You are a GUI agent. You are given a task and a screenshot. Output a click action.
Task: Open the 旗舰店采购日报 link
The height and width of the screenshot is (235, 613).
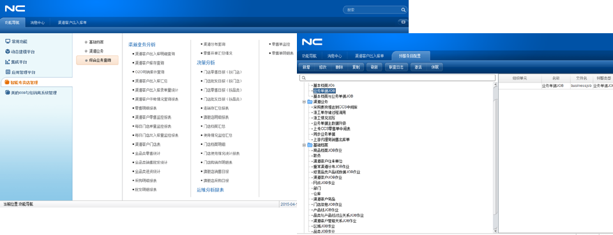click(x=216, y=181)
